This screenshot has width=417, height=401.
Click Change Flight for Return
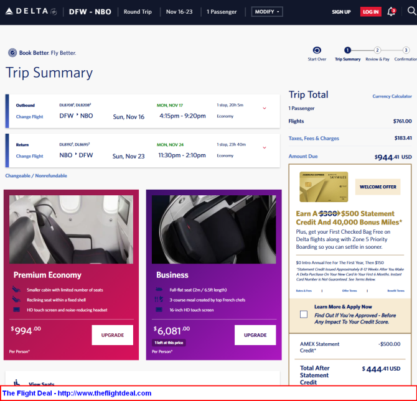tap(29, 156)
